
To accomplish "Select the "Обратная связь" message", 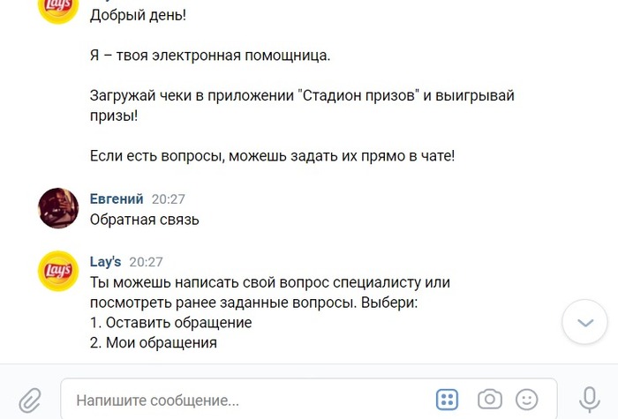I will pyautogui.click(x=144, y=220).
